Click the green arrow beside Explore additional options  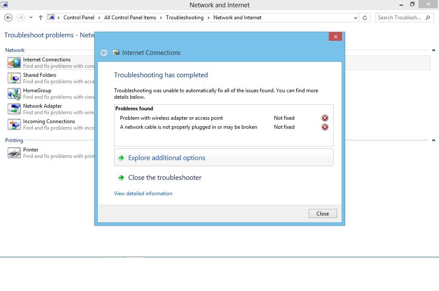121,158
